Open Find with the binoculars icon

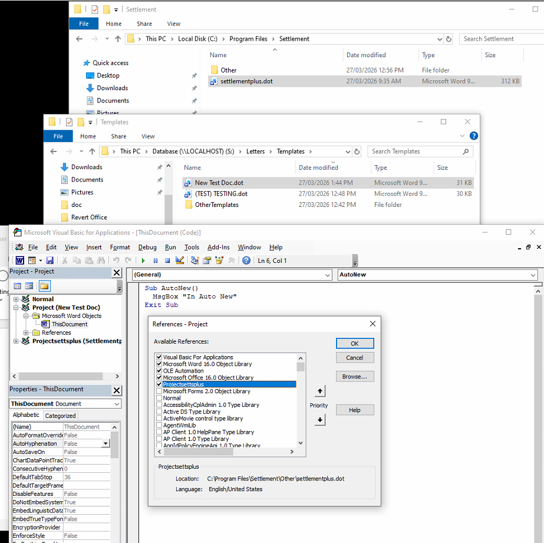coord(101,261)
